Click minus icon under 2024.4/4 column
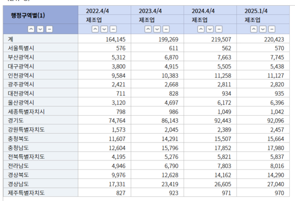295x201 pixels. [x=219, y=29]
